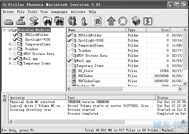Click the Text column header
The image size is (189, 134).
coord(111,98)
